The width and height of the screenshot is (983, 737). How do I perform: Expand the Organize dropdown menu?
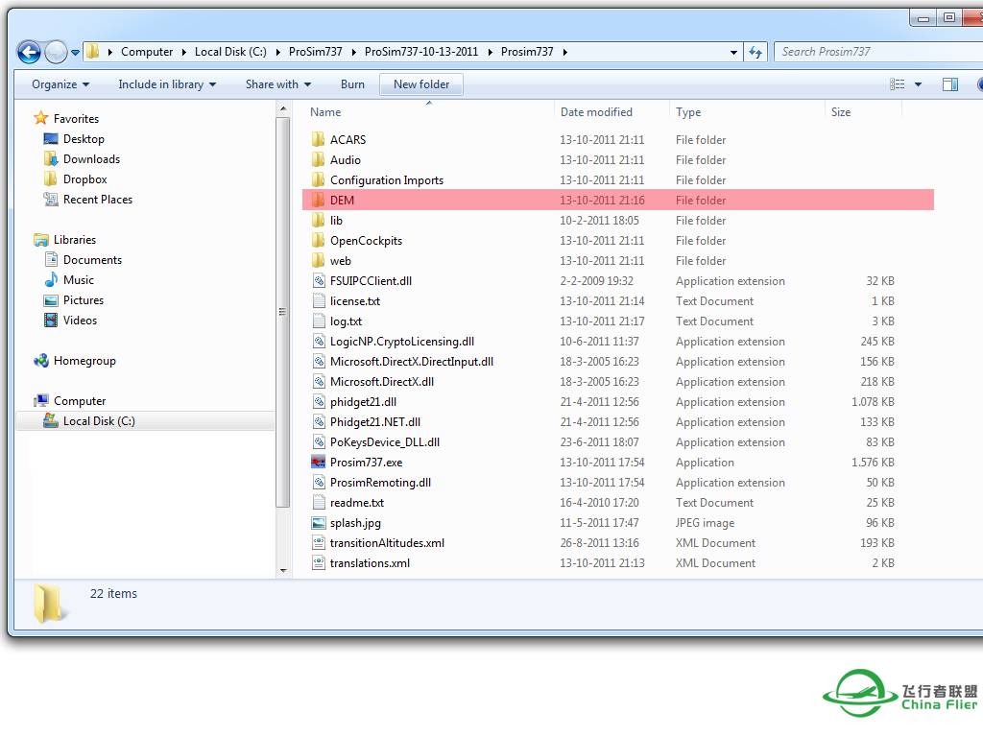click(60, 84)
